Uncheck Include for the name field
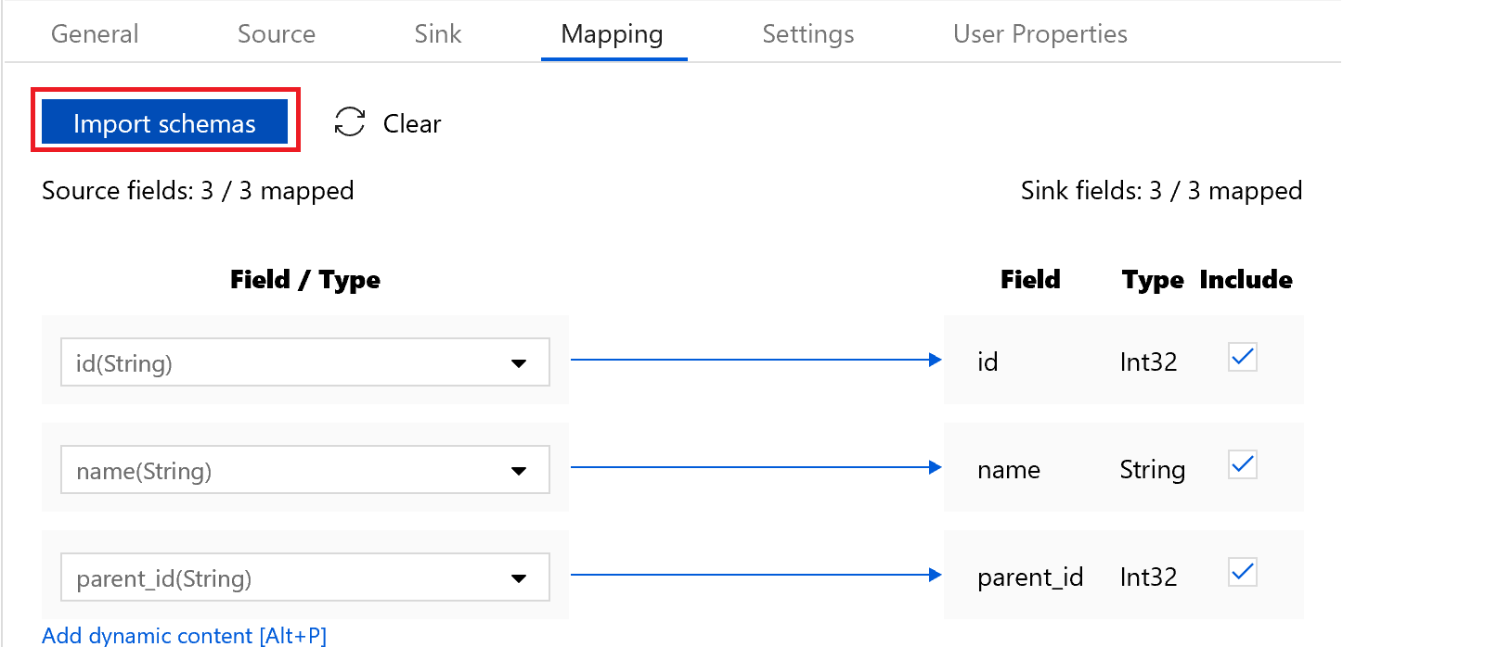Image resolution: width=1485 pixels, height=647 pixels. [1242, 465]
